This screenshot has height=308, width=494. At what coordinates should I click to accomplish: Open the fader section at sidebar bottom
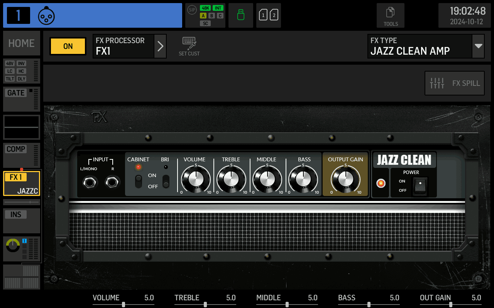point(22,277)
